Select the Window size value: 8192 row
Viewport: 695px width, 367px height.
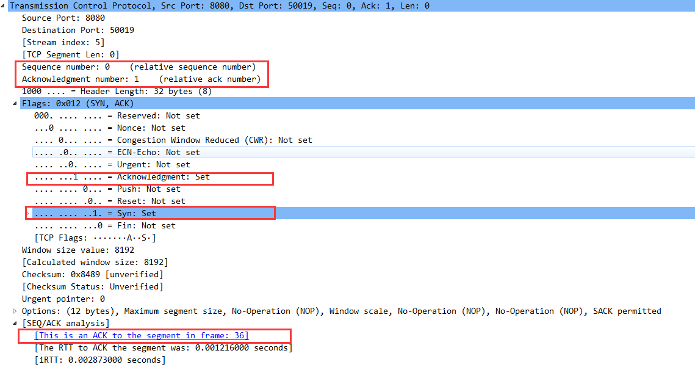(78, 250)
